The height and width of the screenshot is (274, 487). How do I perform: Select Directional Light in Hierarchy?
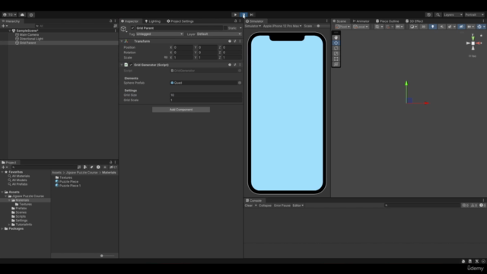(31, 39)
